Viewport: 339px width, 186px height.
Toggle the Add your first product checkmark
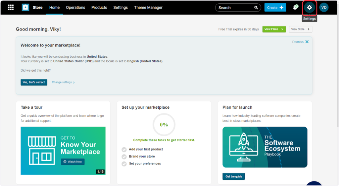coord(124,150)
